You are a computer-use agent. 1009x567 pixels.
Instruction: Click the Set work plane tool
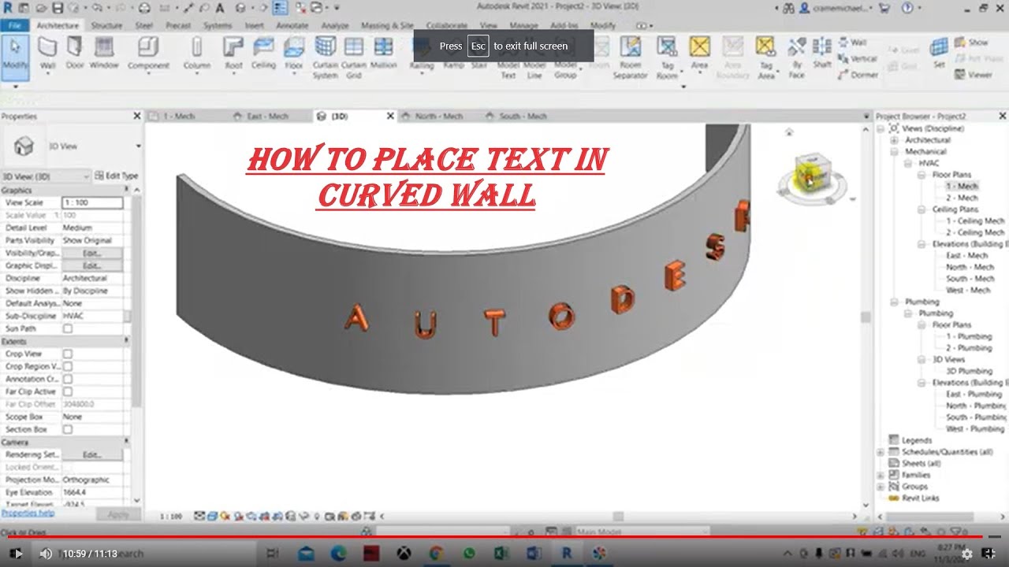(939, 54)
